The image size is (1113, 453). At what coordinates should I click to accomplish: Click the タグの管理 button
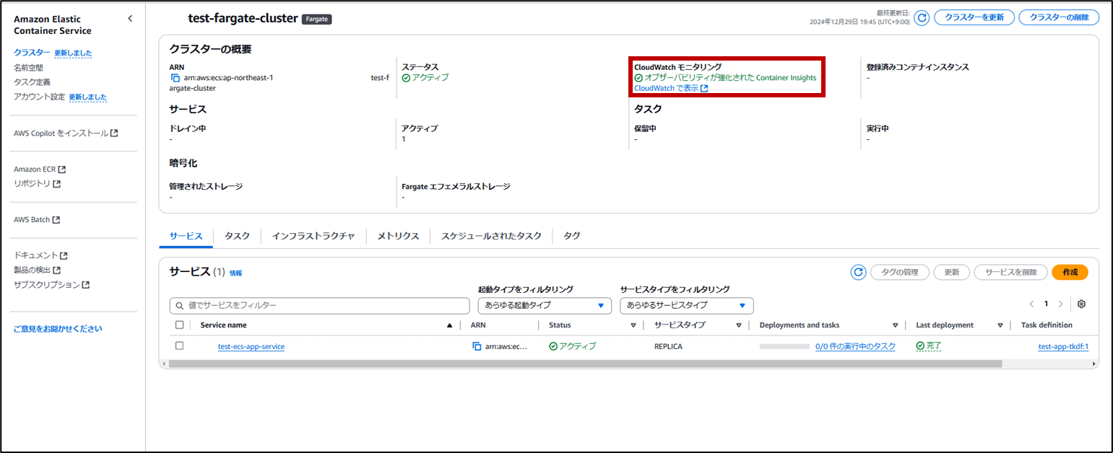(899, 272)
